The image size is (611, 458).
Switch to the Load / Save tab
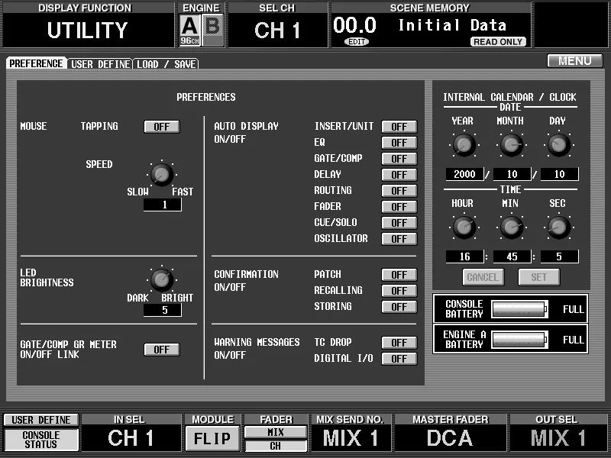tap(166, 64)
